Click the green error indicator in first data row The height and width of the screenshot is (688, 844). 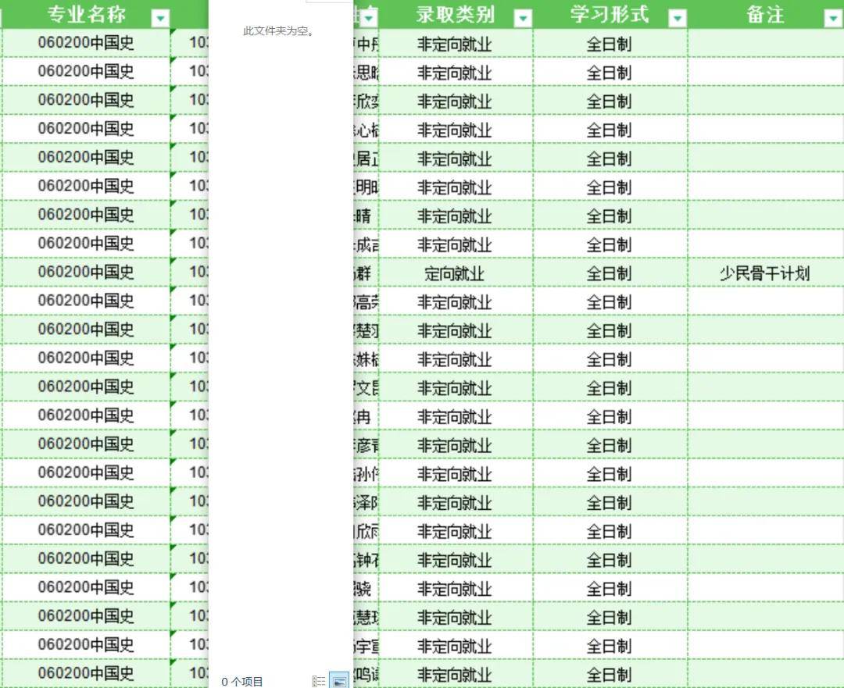pyautogui.click(x=173, y=33)
